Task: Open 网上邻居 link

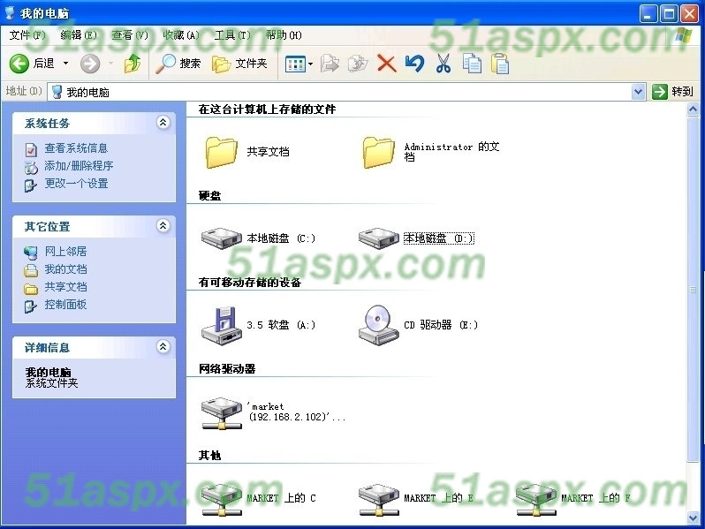Action: point(65,251)
